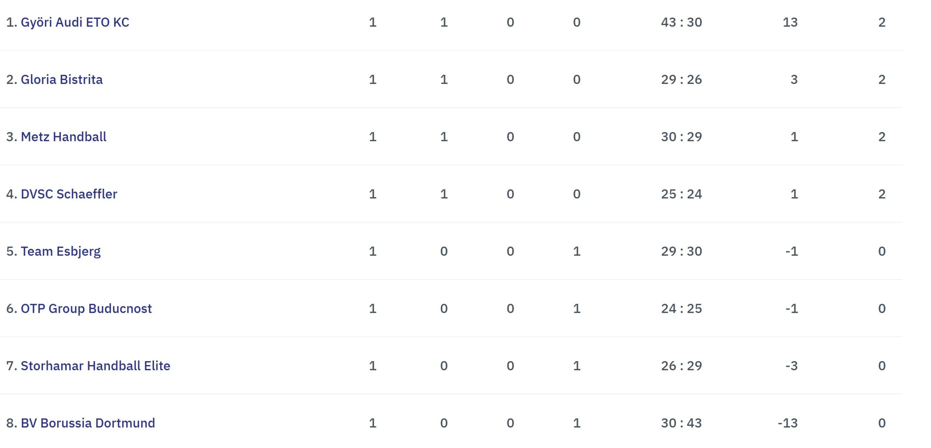This screenshot has width=931, height=448.
Task: Open Györi Audi ETO KC team link
Action: [75, 23]
